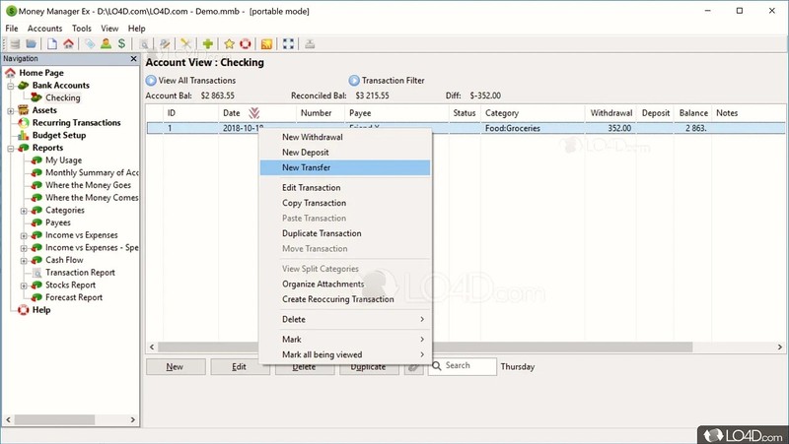Expand the Categories report node
The height and width of the screenshot is (444, 789).
(x=24, y=211)
